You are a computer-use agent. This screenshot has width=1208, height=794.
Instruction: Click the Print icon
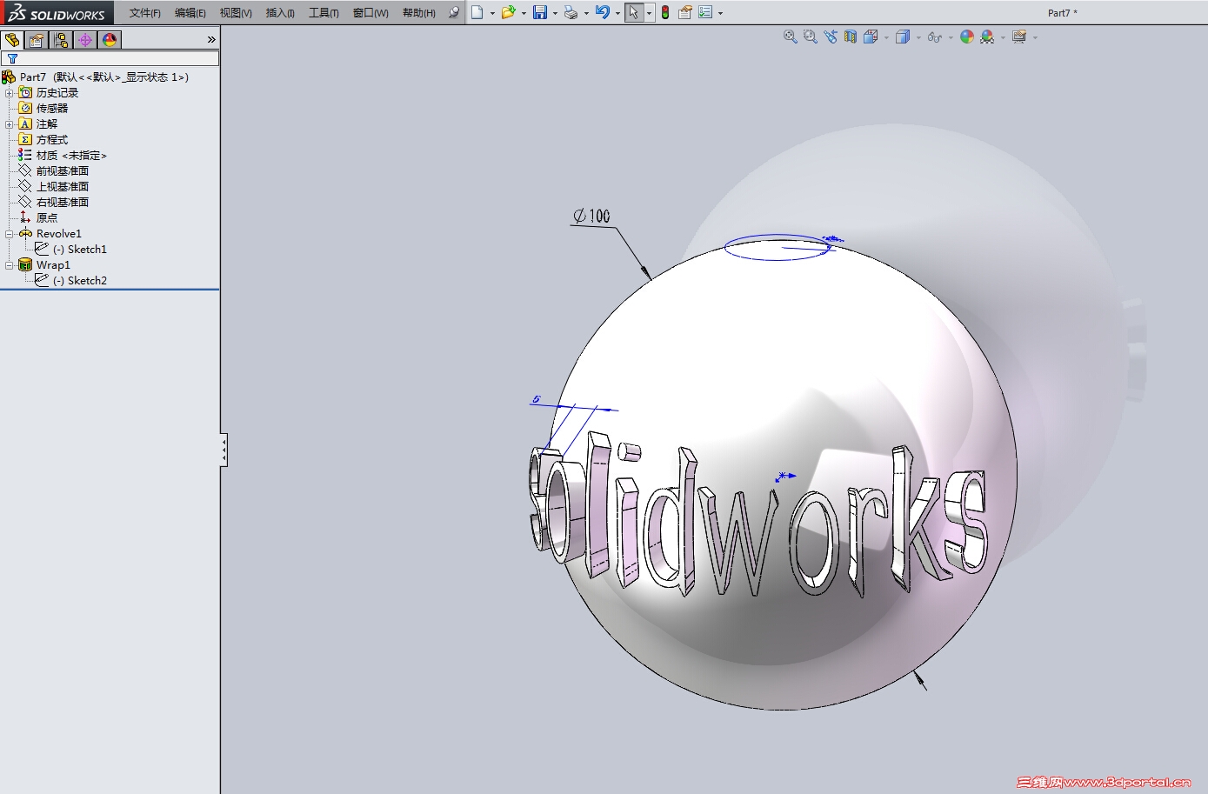tap(571, 12)
